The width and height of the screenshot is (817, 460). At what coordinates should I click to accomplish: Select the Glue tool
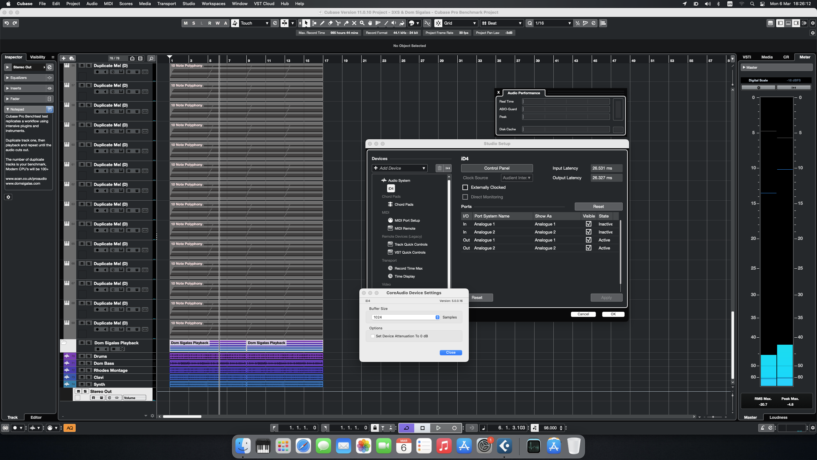(x=346, y=23)
